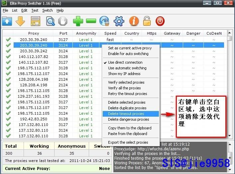Click the green minus remove proxy icon

[x=91, y=21]
